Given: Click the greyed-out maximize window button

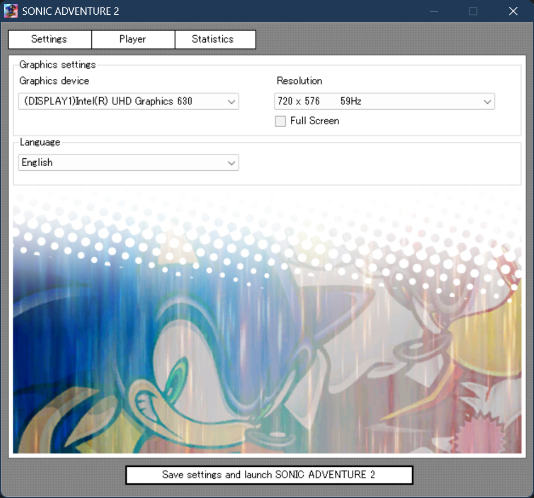Looking at the screenshot, I should pos(473,11).
